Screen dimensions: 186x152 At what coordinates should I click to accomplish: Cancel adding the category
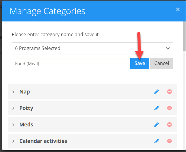[x=162, y=64]
